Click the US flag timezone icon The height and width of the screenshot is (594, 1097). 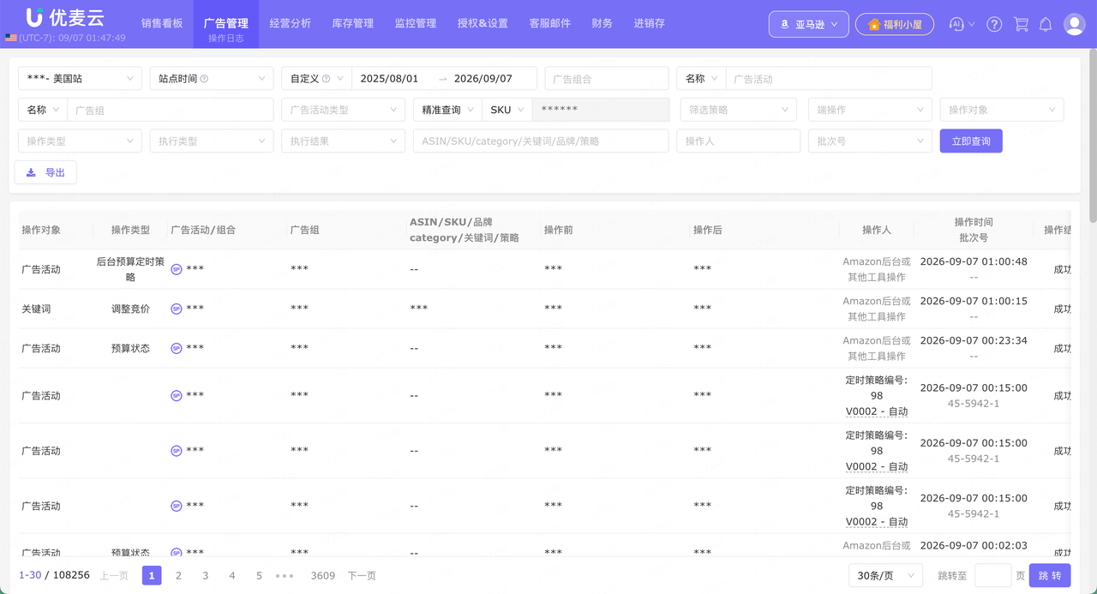[11, 38]
